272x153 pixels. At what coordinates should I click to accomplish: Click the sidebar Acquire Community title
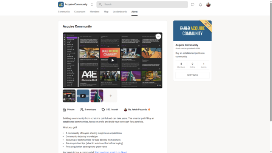[187, 45]
